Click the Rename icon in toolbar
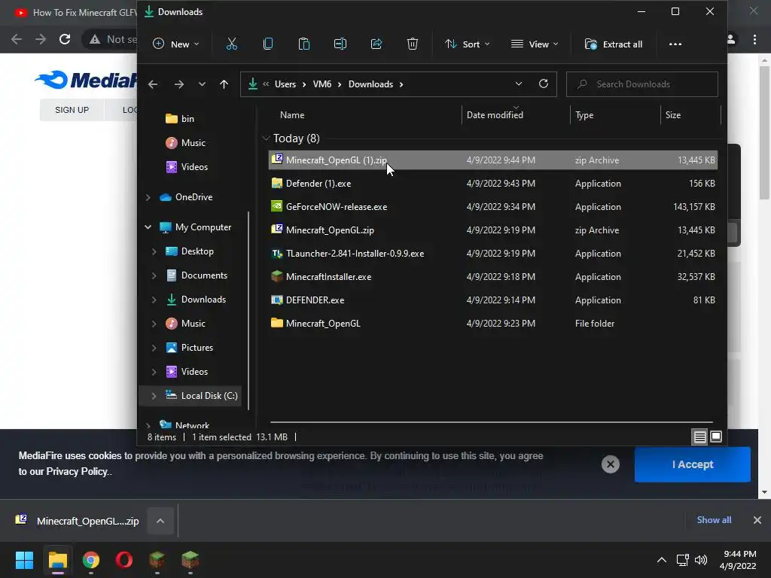771x578 pixels. point(340,44)
